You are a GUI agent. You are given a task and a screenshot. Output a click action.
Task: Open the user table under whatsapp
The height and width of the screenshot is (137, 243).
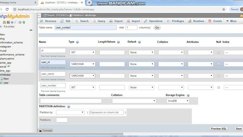pos(6,83)
